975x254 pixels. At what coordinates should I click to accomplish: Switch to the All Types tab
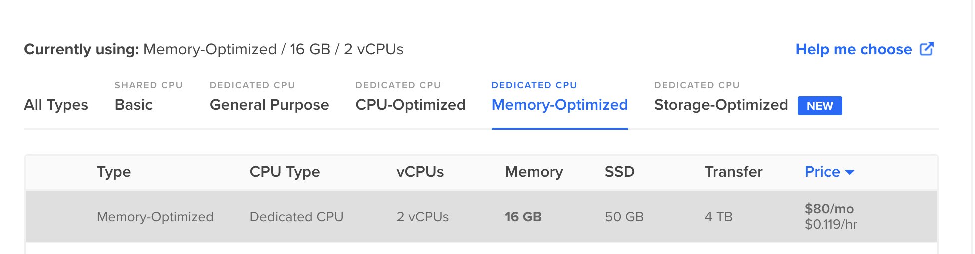(x=56, y=105)
